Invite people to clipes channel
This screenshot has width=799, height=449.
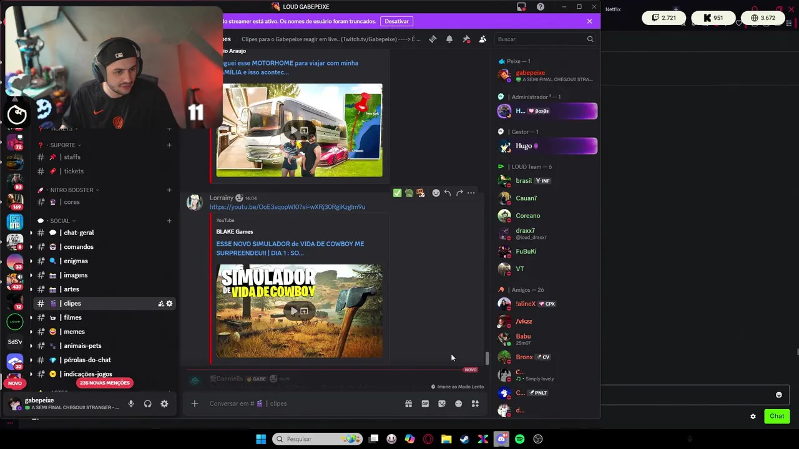pos(160,304)
